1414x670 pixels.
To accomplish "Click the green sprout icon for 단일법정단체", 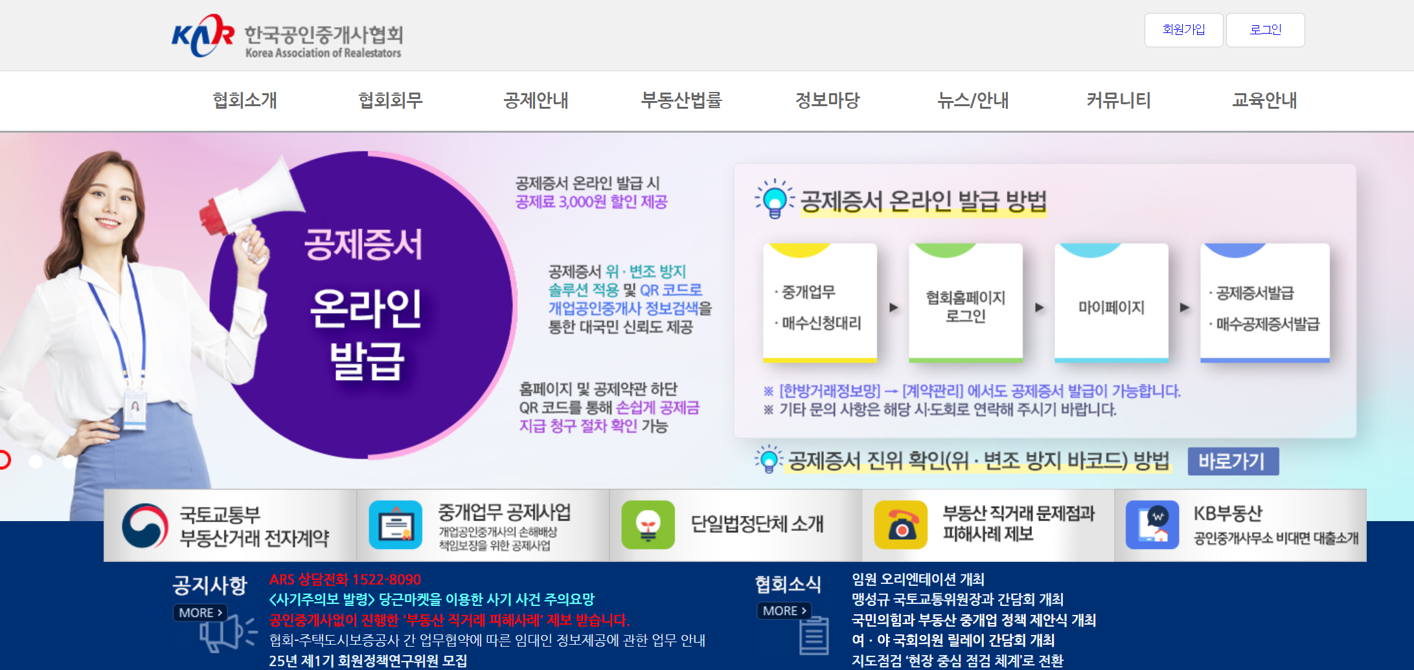I will click(648, 525).
